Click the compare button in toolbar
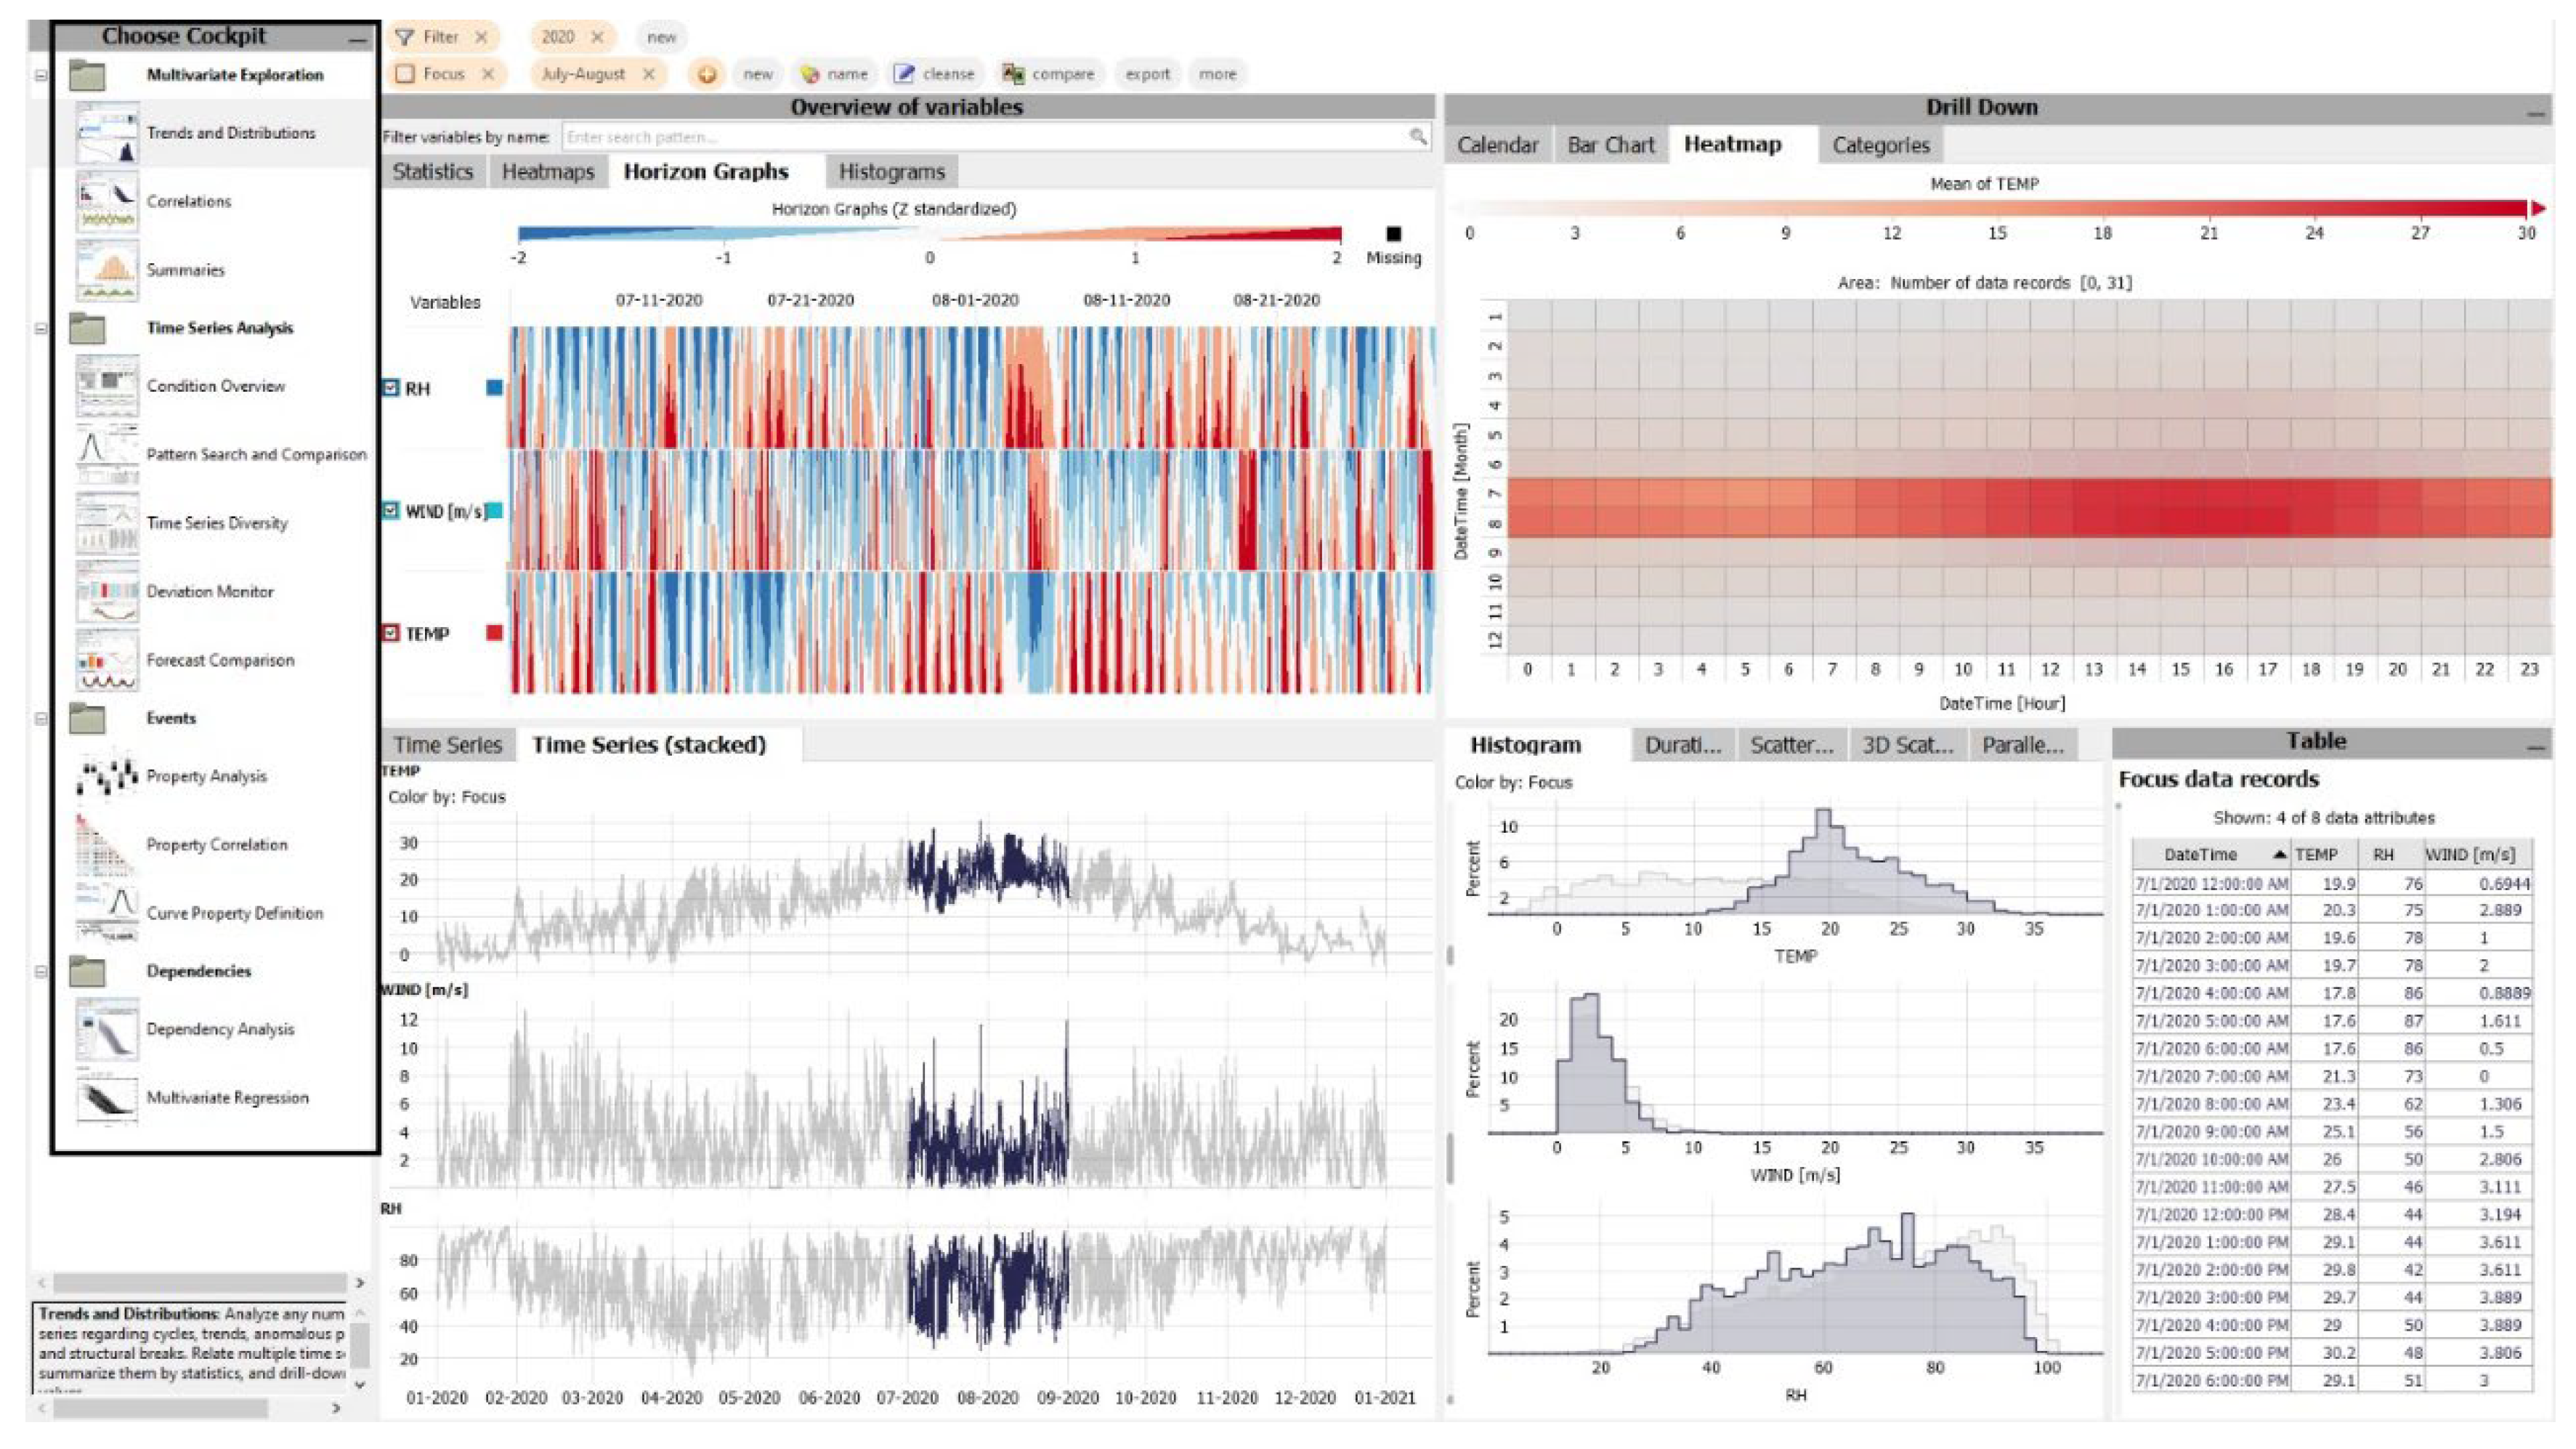The height and width of the screenshot is (1449, 2576). 1049,74
